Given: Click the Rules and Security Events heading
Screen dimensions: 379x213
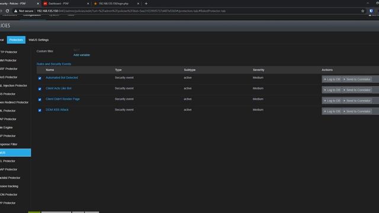Looking at the screenshot, I should click(x=54, y=64).
